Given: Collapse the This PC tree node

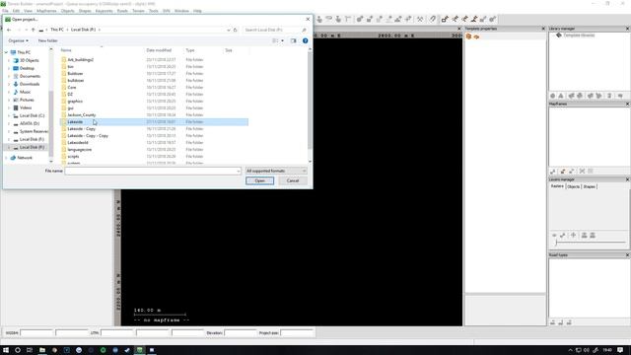Looking at the screenshot, I should click(x=7, y=52).
